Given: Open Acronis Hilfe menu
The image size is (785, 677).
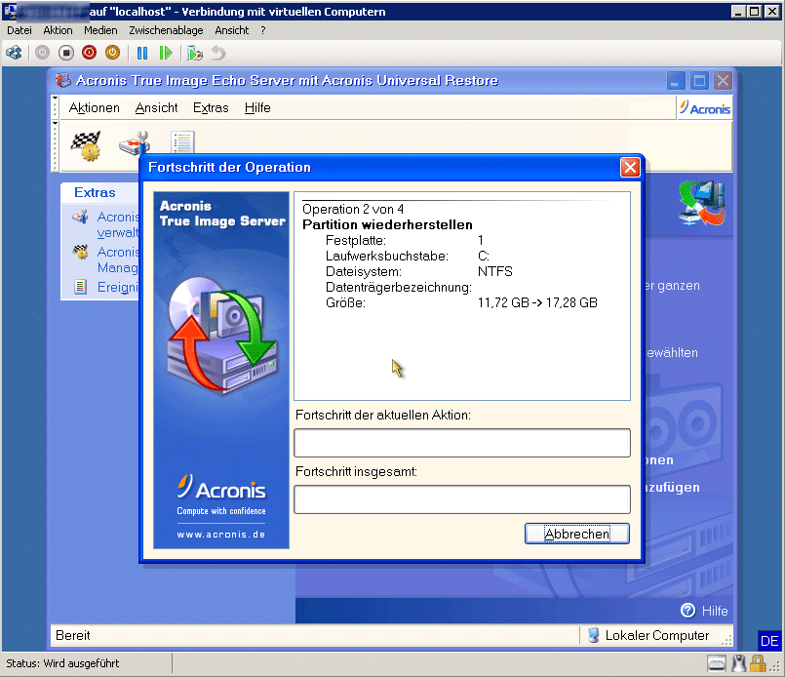Looking at the screenshot, I should [x=257, y=107].
